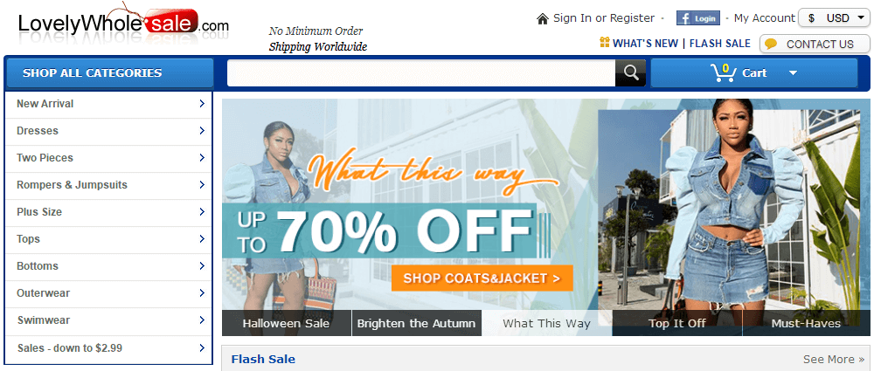Expand the Cart dropdown arrow

point(794,73)
